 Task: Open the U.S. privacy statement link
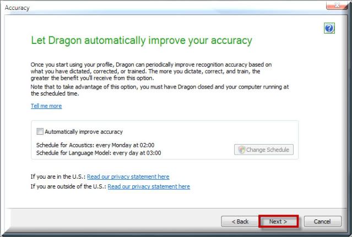[128, 177]
